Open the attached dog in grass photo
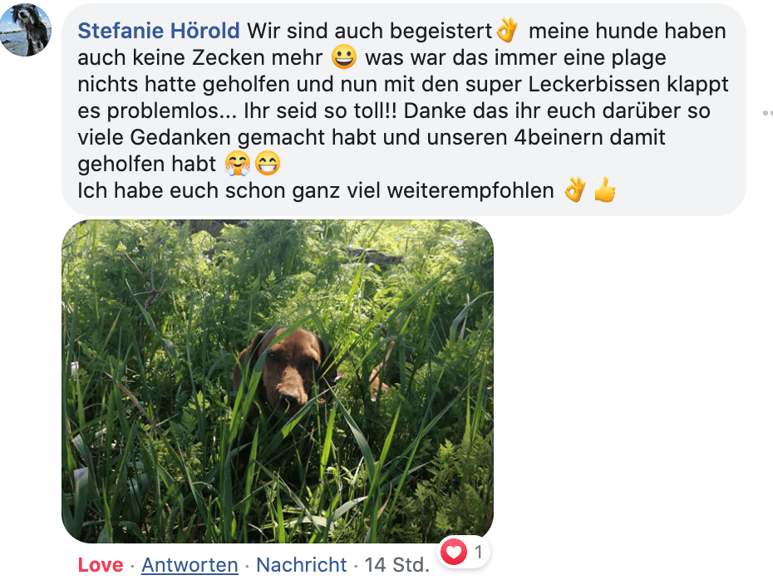 [278, 381]
